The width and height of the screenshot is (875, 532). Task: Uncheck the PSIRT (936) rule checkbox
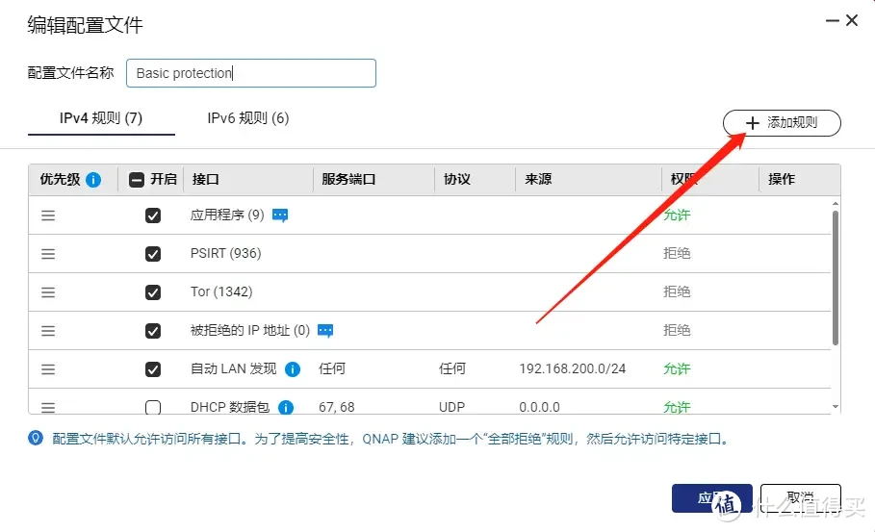pos(153,254)
